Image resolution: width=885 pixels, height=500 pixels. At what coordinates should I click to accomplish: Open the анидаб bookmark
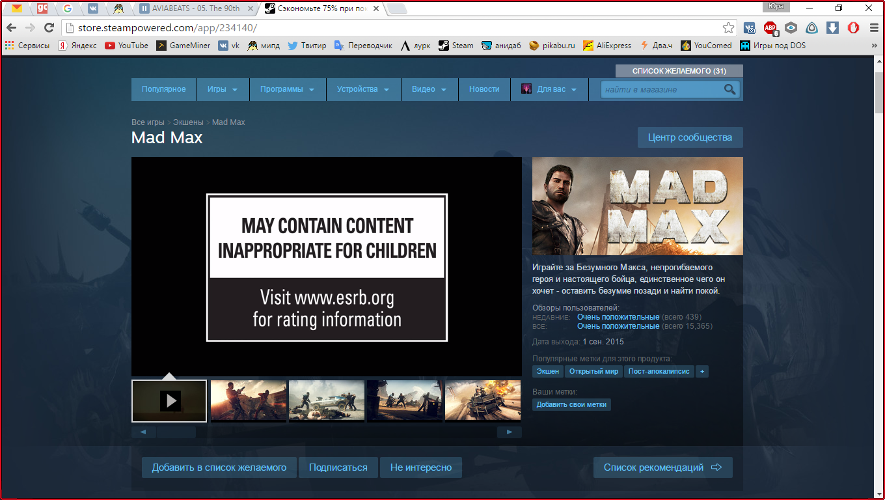tap(501, 46)
